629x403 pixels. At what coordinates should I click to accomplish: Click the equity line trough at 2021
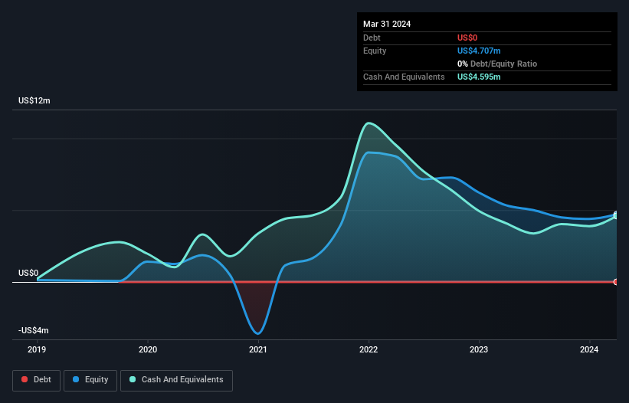point(257,333)
